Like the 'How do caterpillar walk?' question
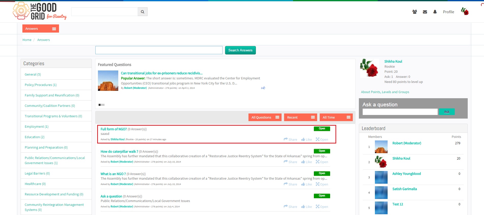This screenshot has height=215, width=484. [306, 162]
